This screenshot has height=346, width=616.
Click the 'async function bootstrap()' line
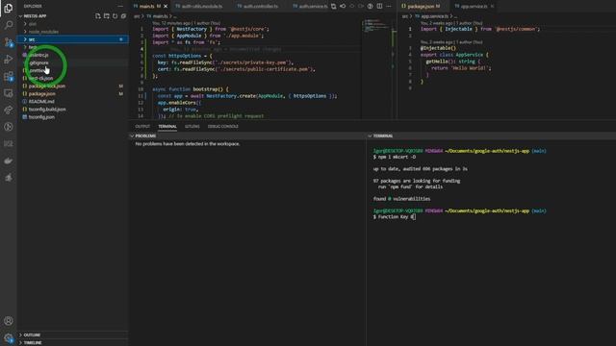click(x=191, y=89)
